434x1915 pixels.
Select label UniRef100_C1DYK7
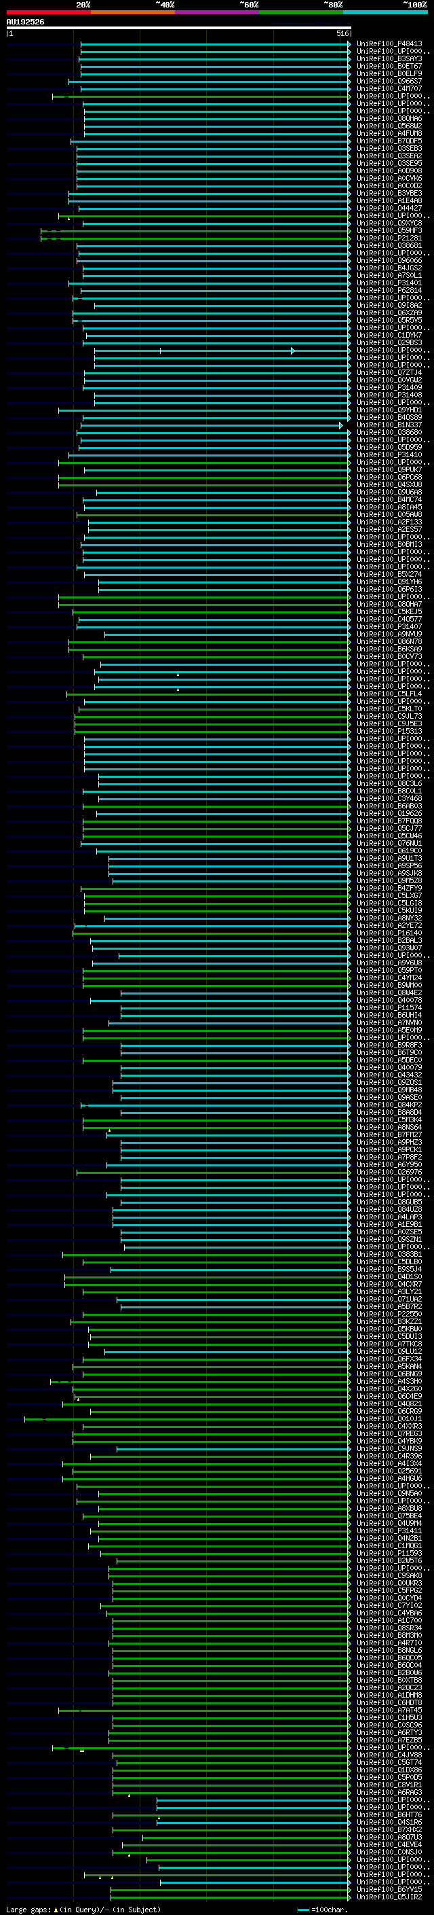pyautogui.click(x=389, y=336)
